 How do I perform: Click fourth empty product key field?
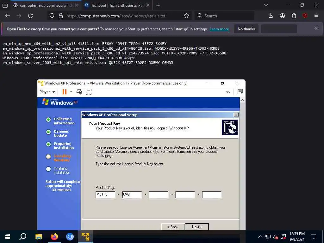pyautogui.click(x=185, y=195)
